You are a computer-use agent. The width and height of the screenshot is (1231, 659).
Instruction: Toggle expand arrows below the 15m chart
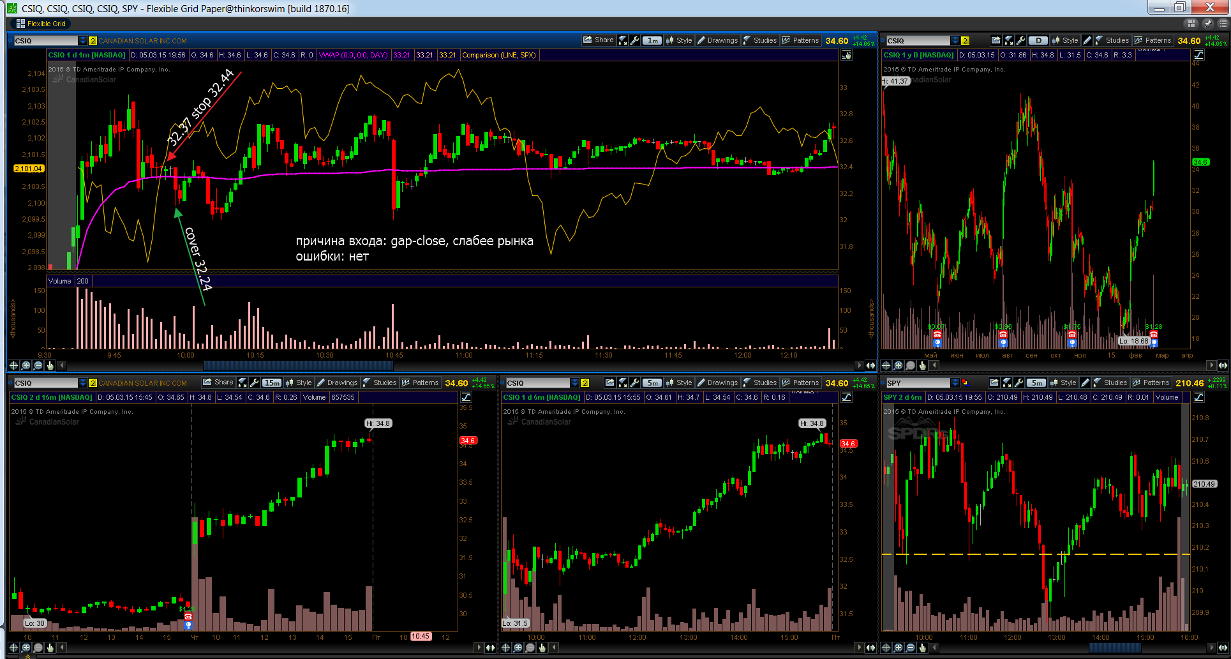(x=490, y=648)
